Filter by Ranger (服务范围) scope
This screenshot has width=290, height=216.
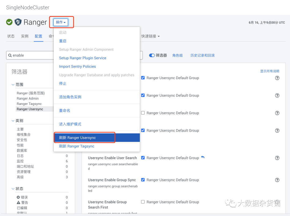pyautogui.click(x=31, y=93)
